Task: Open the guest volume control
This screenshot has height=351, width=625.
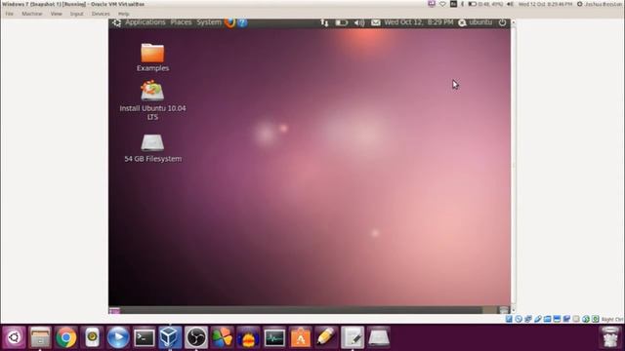Action: (359, 22)
